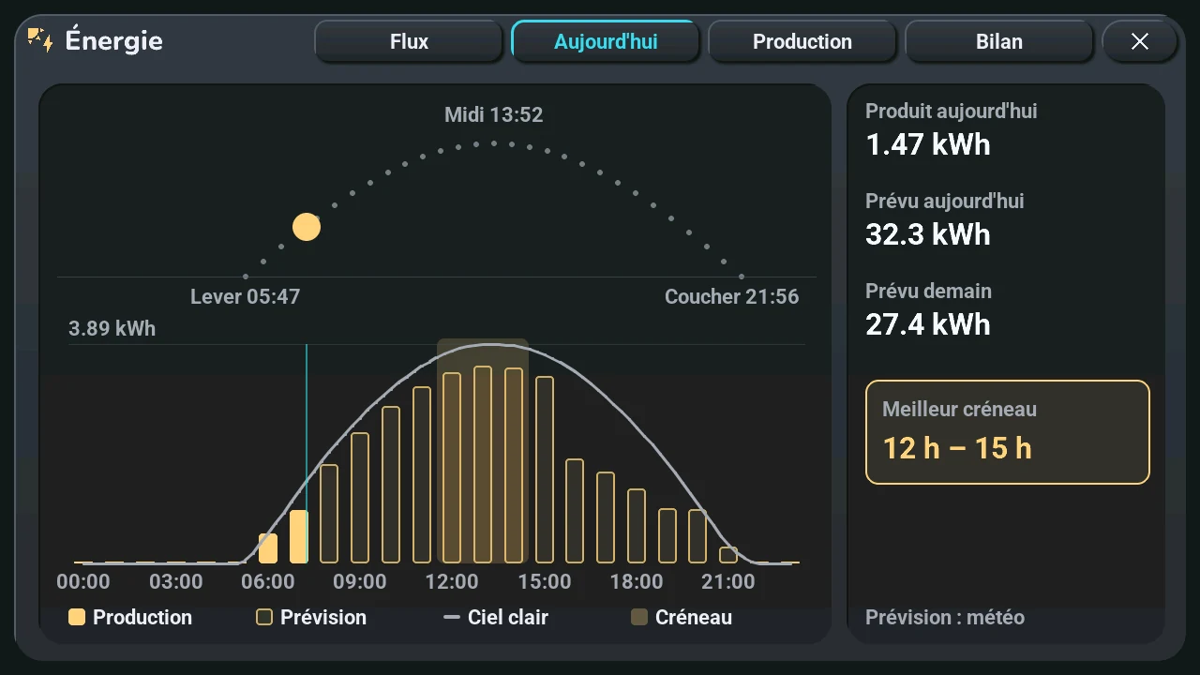The image size is (1200, 675).
Task: Click the "Midi 13:52" solar noon label
Action: [494, 114]
